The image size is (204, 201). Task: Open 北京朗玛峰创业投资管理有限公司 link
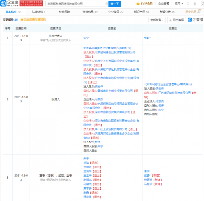tap(115, 52)
